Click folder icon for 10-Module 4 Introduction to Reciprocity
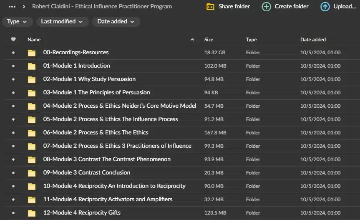Image resolution: width=360 pixels, height=220 pixels. 32,186
